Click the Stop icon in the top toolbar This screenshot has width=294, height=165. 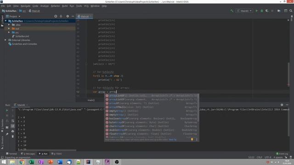tap(272, 11)
